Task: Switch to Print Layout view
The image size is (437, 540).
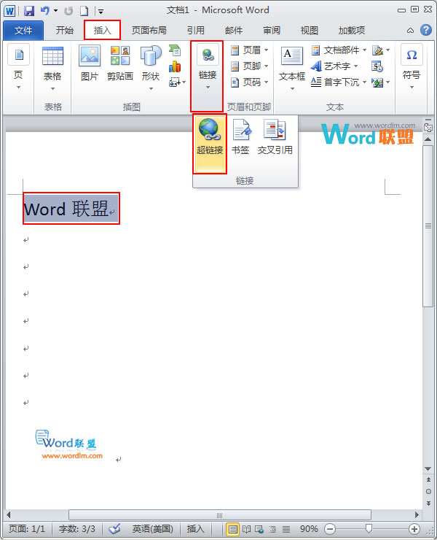Action: [233, 528]
